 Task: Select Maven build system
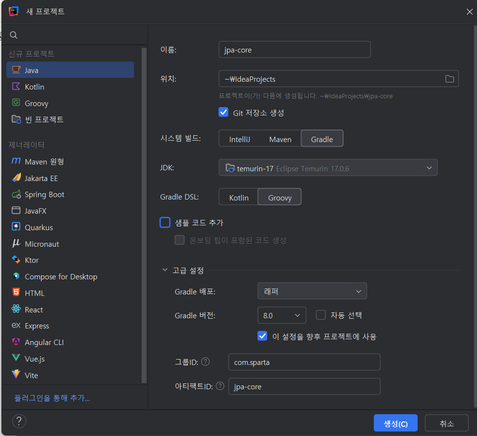(280, 139)
